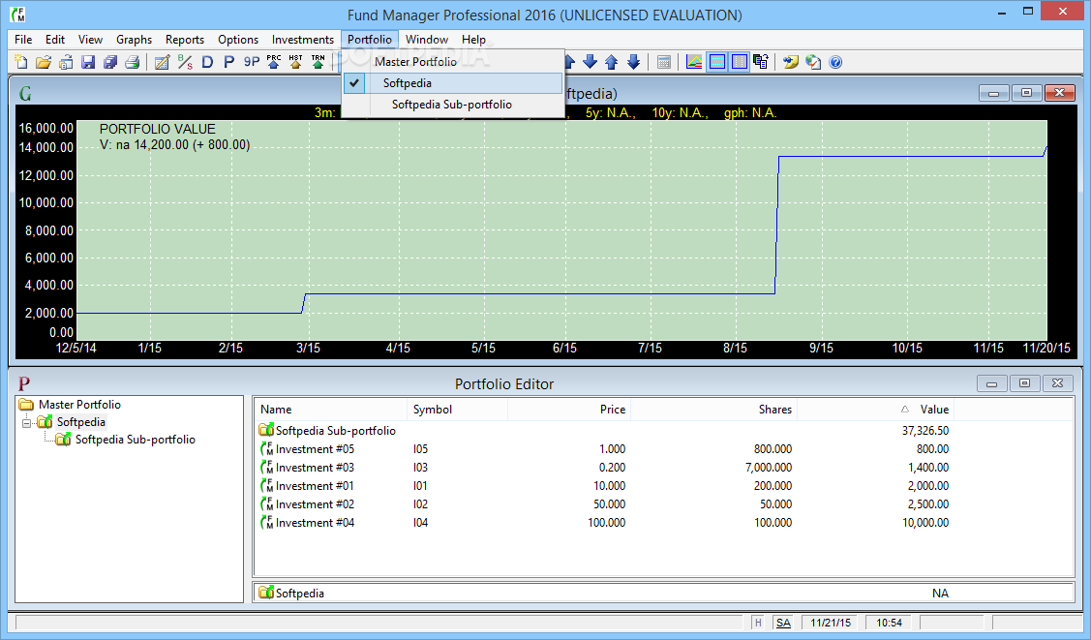
Task: Click the yellow sticky note pin icon
Action: tap(790, 63)
